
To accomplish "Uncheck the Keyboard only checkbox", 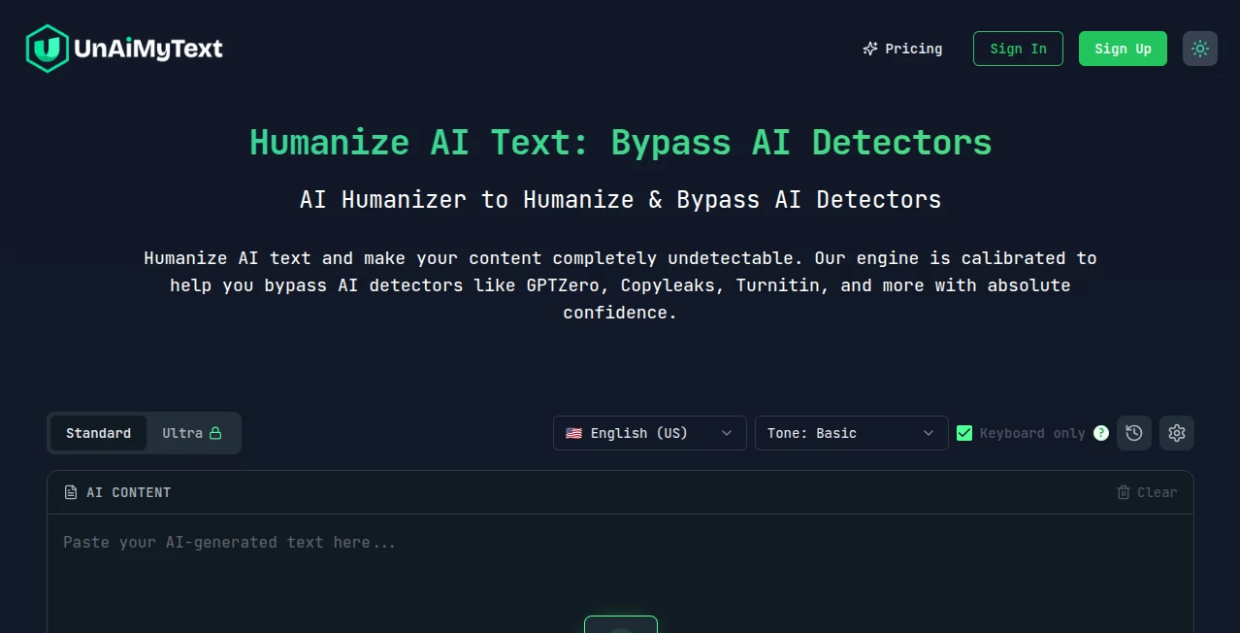I will pos(964,433).
